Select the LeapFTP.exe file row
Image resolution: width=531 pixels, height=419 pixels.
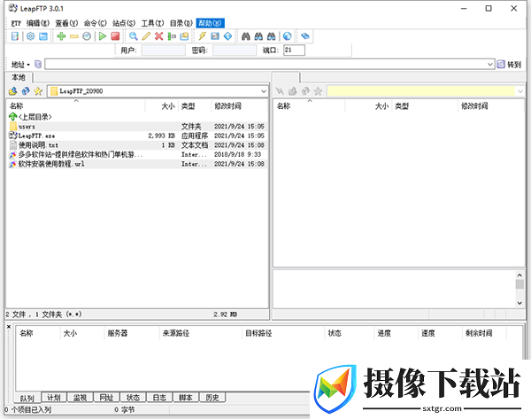click(137, 136)
